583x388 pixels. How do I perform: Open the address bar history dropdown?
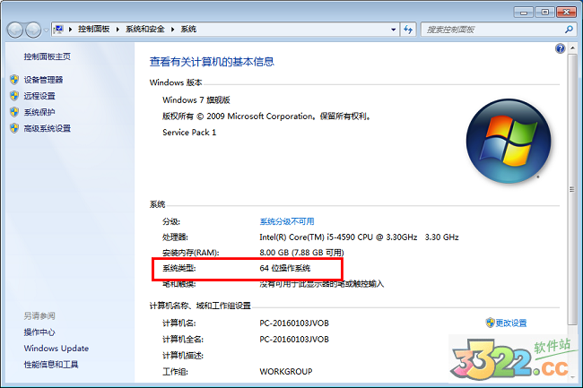[x=394, y=30]
